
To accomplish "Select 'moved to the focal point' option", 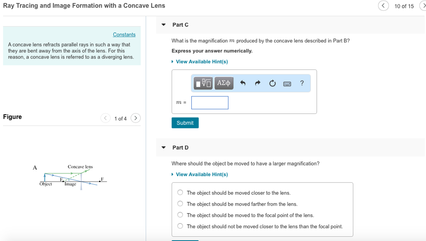I will tap(180, 215).
